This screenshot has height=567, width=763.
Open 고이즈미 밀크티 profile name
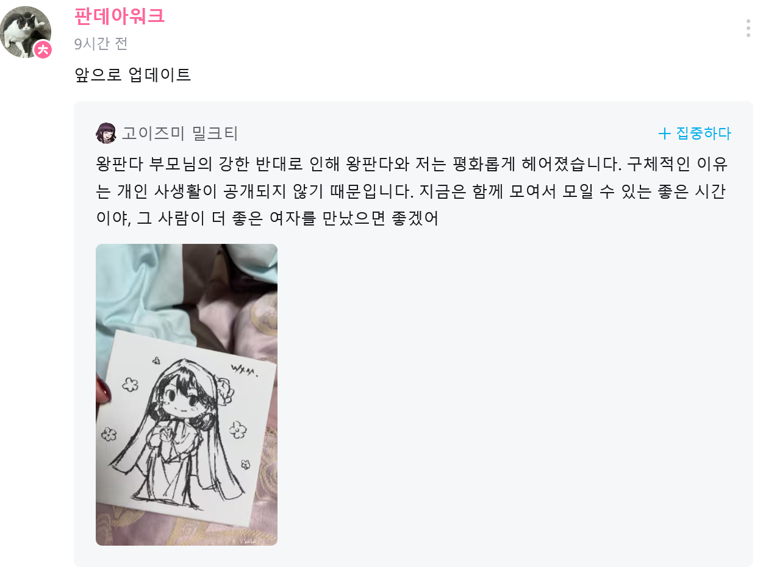(x=180, y=133)
